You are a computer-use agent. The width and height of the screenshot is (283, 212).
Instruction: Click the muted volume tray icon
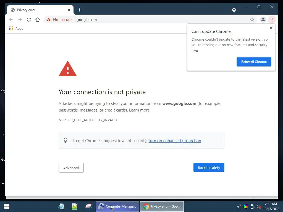259,206
